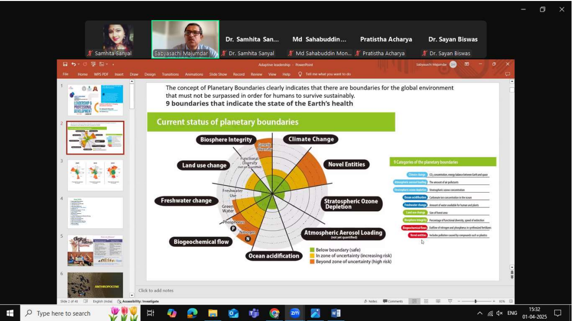Go to previous slide double-arrow button
The image size is (572, 321).
(x=512, y=272)
